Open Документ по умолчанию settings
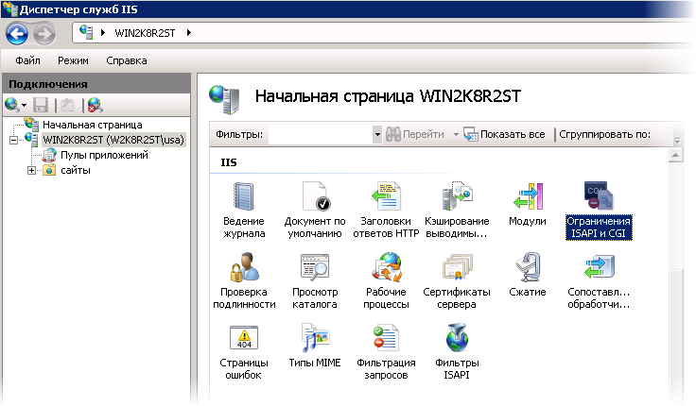 click(x=315, y=211)
